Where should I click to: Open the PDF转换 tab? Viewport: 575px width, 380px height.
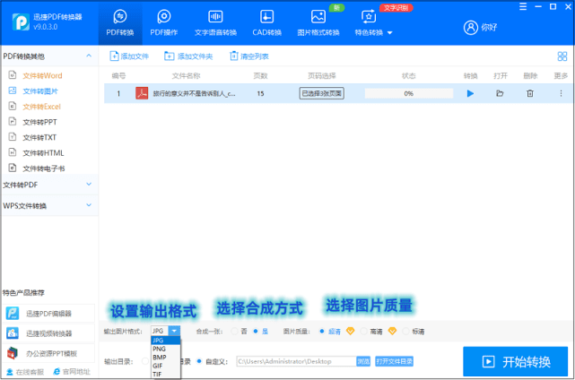[120, 22]
